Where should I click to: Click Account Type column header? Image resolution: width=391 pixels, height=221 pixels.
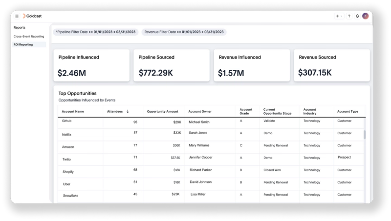[x=348, y=112]
